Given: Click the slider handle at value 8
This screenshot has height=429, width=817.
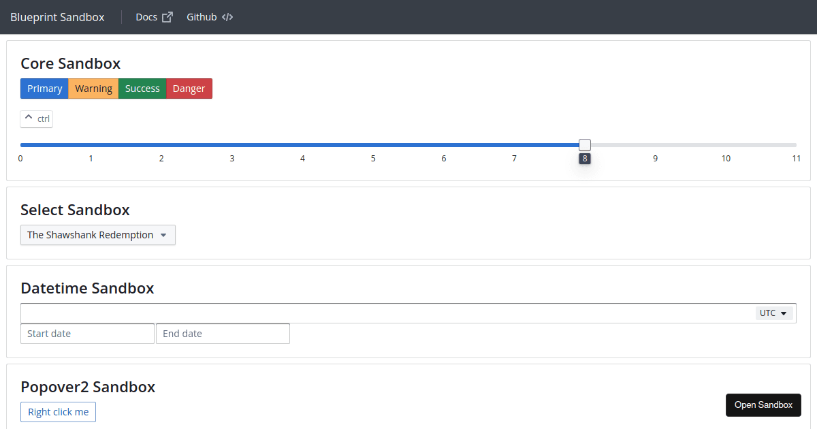Looking at the screenshot, I should (x=584, y=144).
